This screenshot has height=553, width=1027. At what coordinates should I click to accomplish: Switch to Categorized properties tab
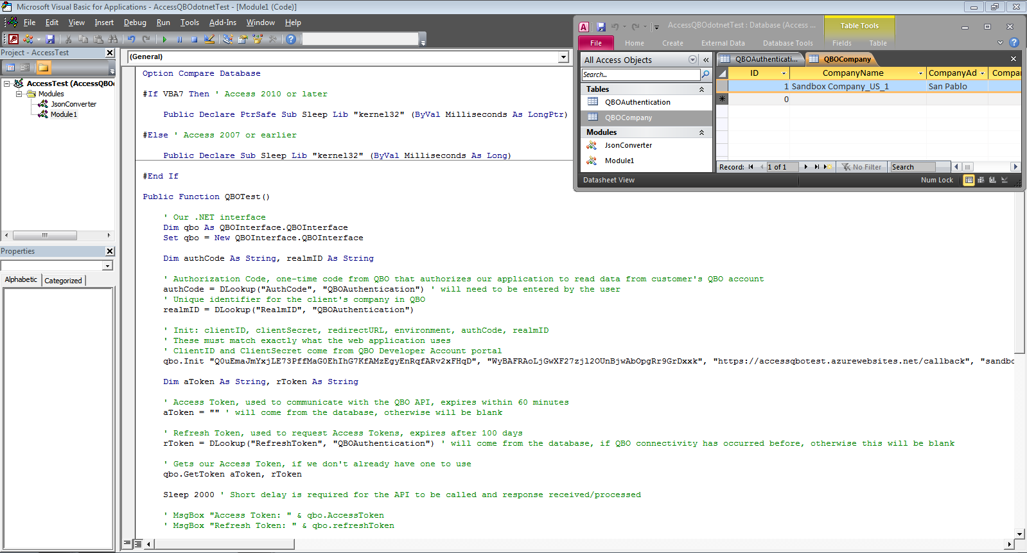click(63, 281)
